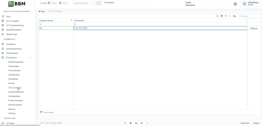Viewport: 263px width, 126px height.
Task: Go to Kostenstellen settings page
Action: (14, 66)
